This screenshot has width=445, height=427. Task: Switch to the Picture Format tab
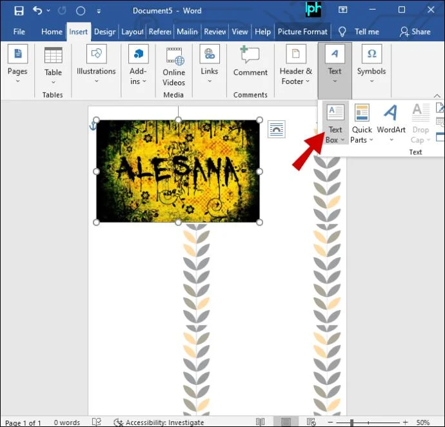coord(302,32)
